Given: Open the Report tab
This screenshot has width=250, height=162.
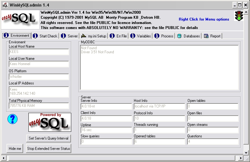Looking at the screenshot, I should (x=212, y=36).
